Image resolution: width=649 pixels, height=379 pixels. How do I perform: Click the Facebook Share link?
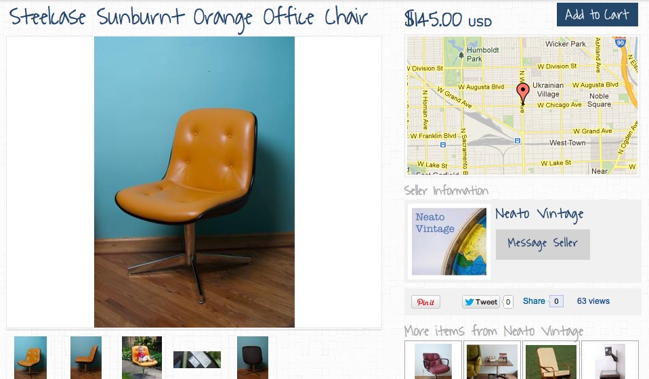[534, 301]
